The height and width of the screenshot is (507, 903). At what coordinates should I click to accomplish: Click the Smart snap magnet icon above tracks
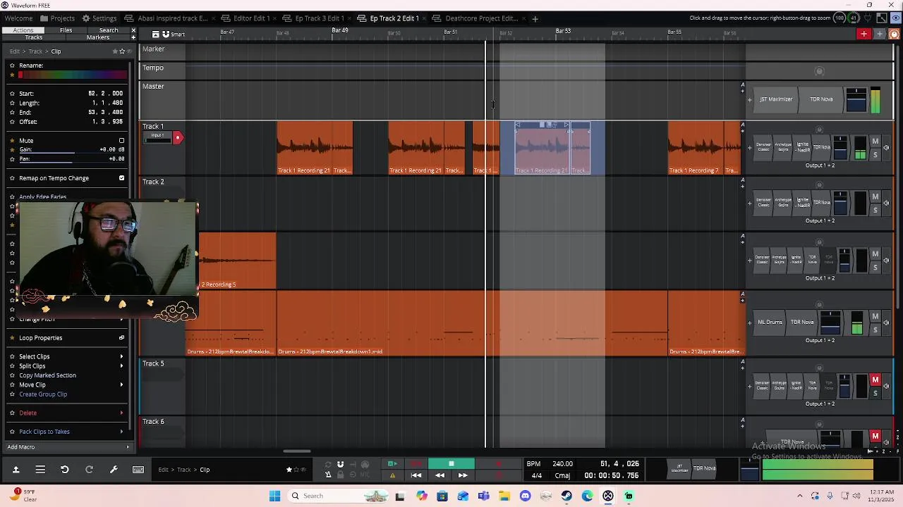(166, 34)
